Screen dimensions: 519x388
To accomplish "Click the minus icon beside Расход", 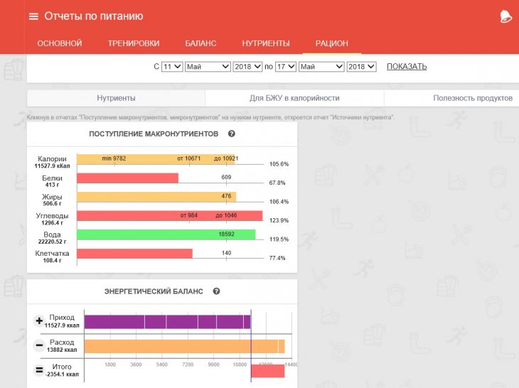I will coord(39,346).
